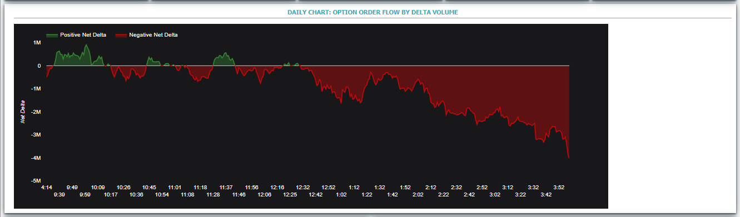Click the -4M y-axis label
This screenshot has width=740, height=217.
[x=36, y=158]
